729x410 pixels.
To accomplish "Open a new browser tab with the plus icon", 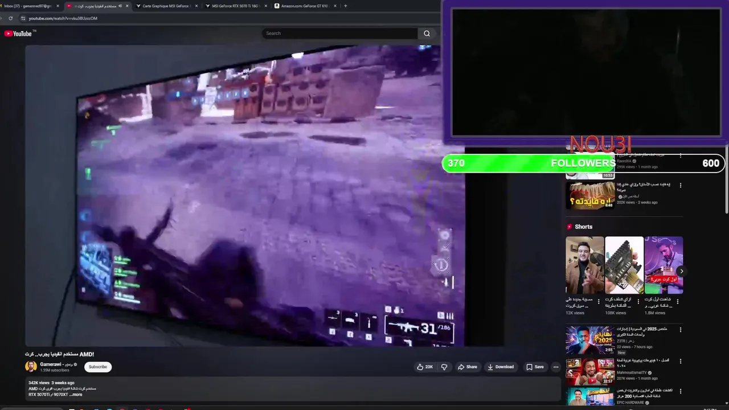I will (345, 6).
